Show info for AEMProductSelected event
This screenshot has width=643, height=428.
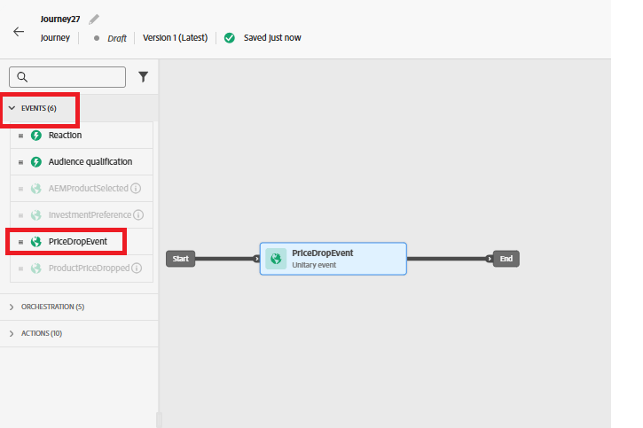tap(136, 189)
